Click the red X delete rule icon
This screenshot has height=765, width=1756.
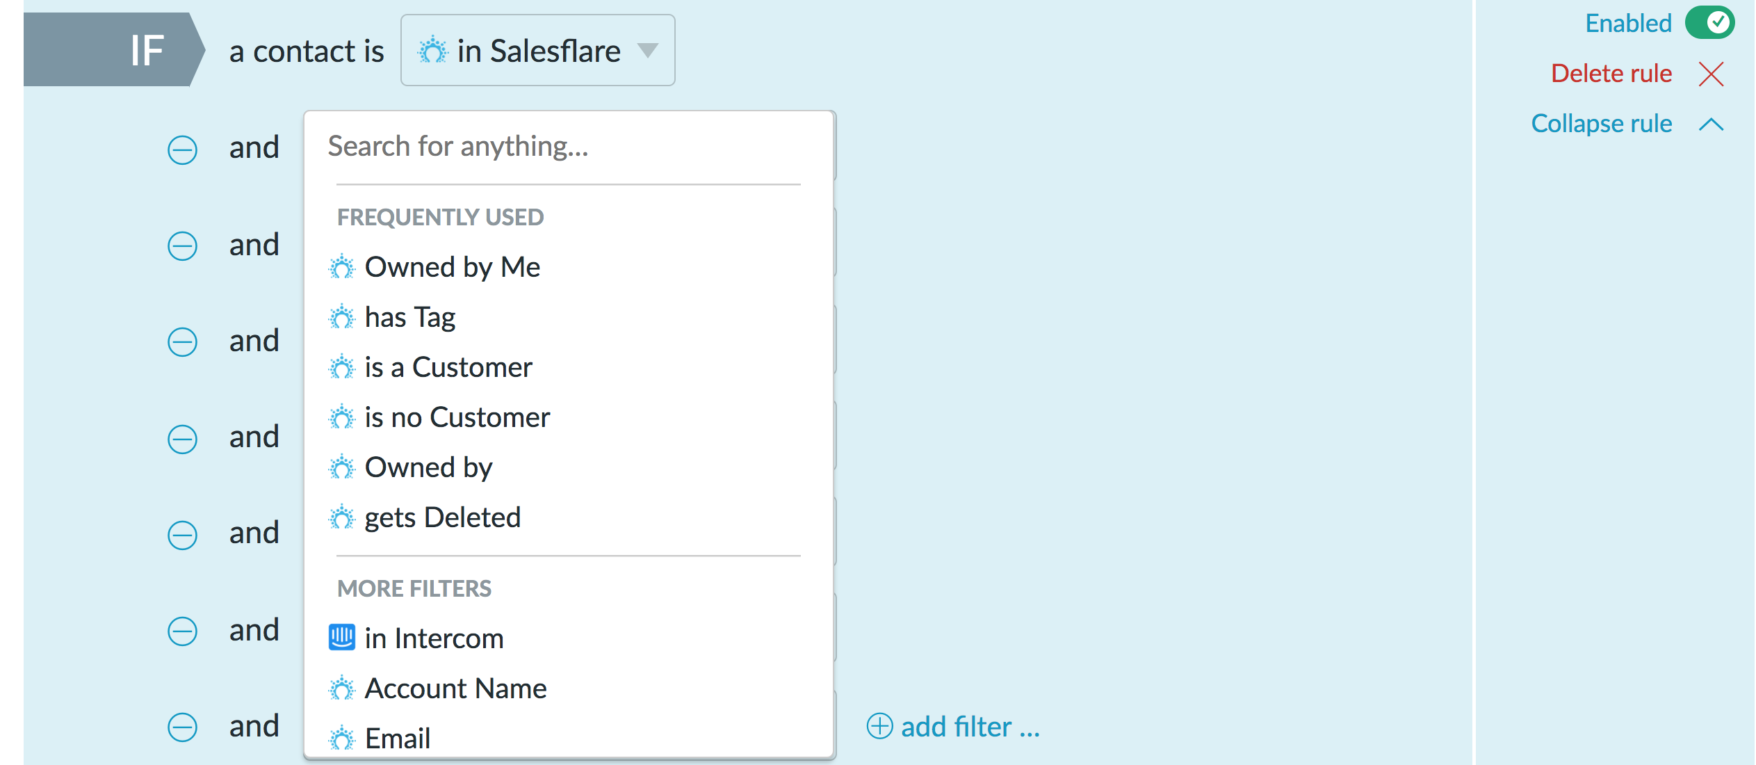[x=1711, y=74]
